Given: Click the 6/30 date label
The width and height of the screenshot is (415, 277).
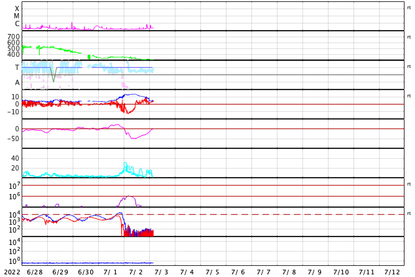Looking at the screenshot, I should [86, 272].
